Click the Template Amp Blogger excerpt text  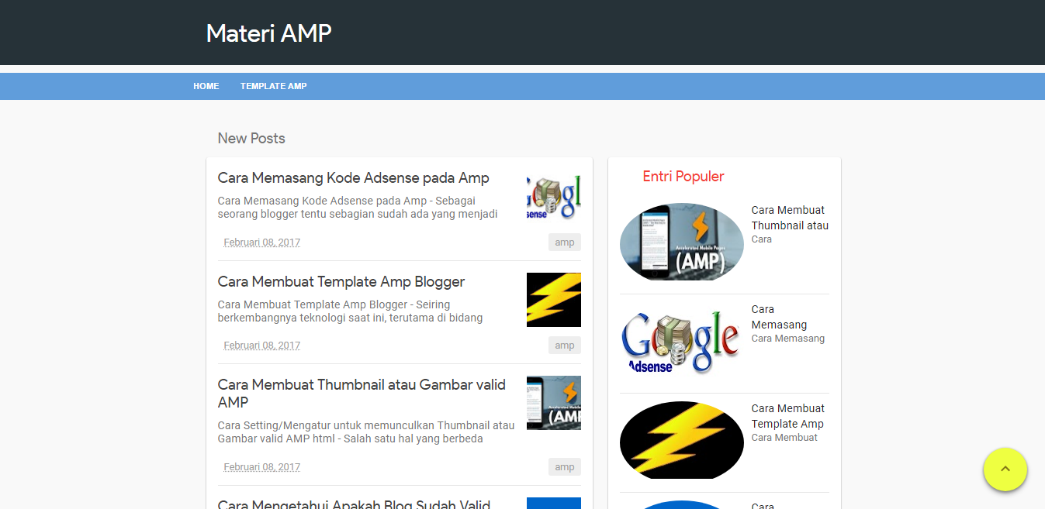350,311
